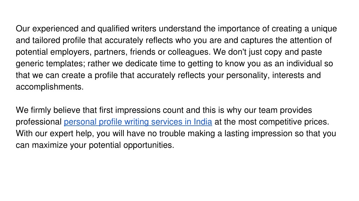
Task: Place cursor on the word "colleagues."
Action: point(189,52)
